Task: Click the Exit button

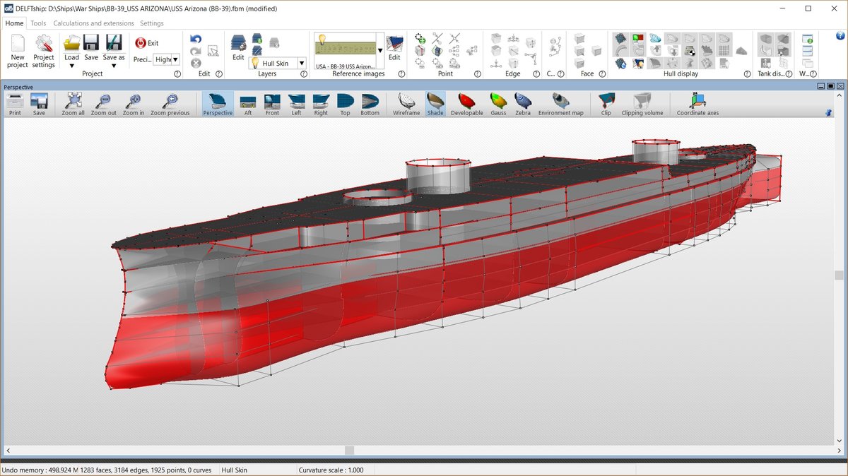Action: (x=147, y=43)
